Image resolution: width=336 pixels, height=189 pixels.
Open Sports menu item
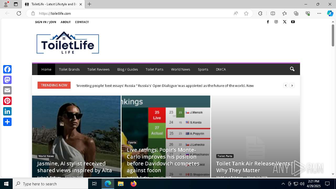pyautogui.click(x=203, y=69)
